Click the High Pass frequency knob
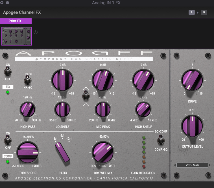 click(28, 110)
